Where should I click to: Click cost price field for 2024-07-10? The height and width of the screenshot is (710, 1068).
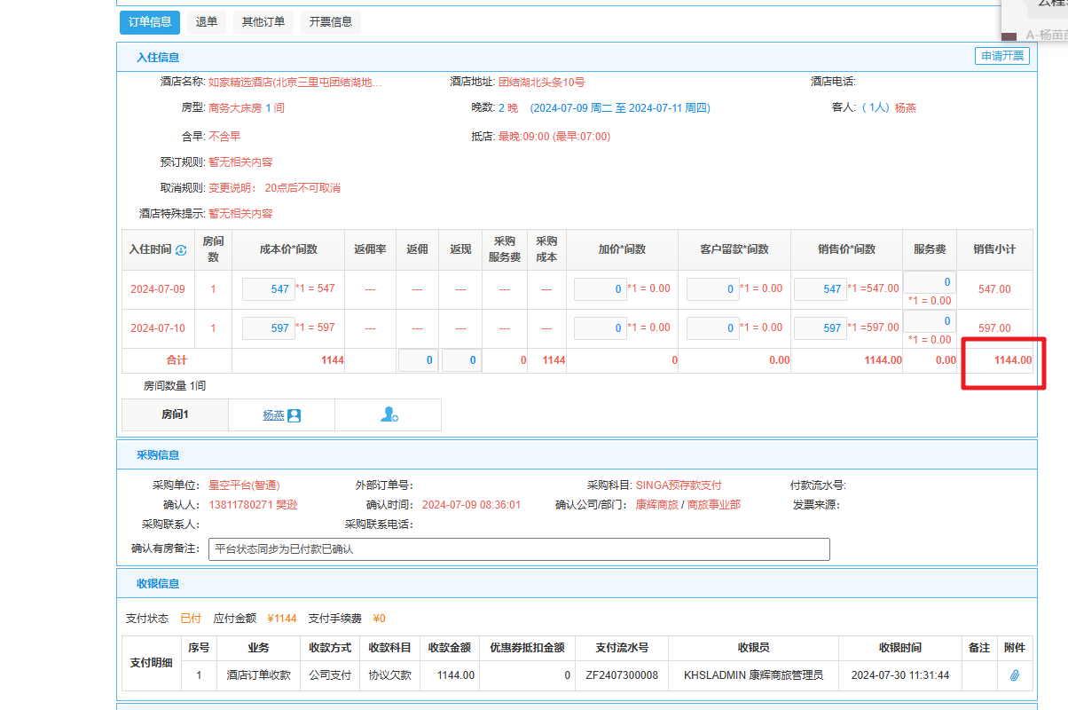(x=269, y=328)
